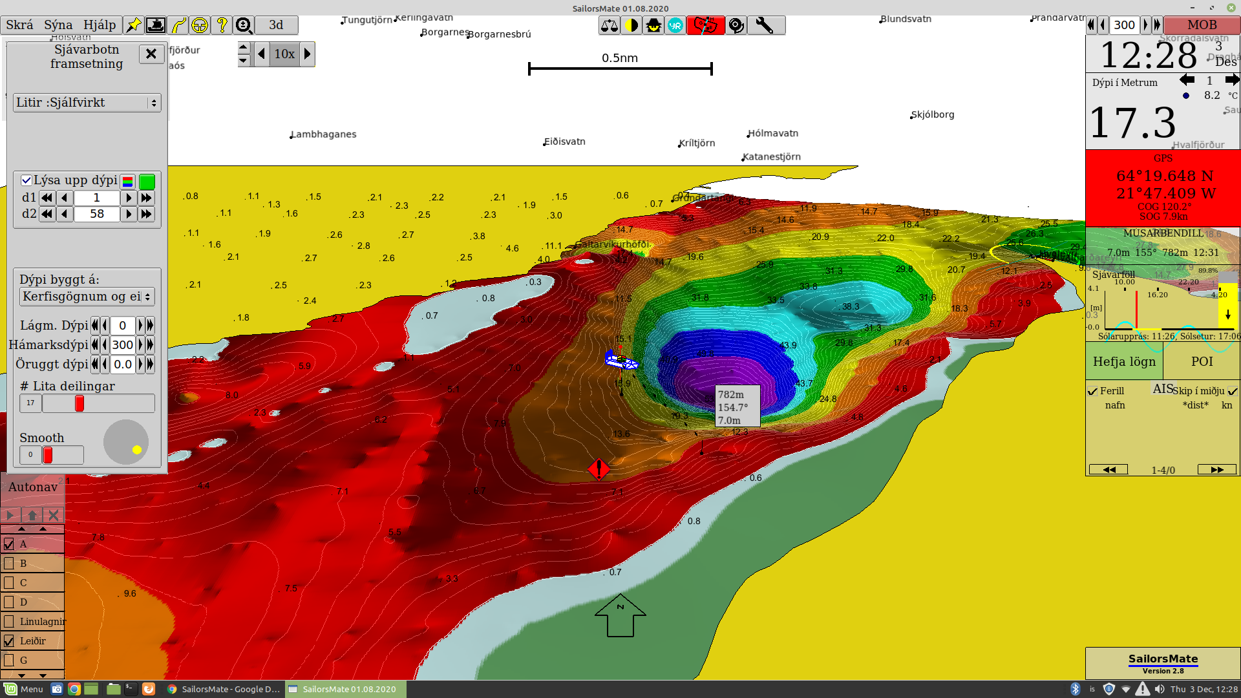The height and width of the screenshot is (698, 1241).
Task: Click the AIS list previous-page button
Action: (1108, 470)
